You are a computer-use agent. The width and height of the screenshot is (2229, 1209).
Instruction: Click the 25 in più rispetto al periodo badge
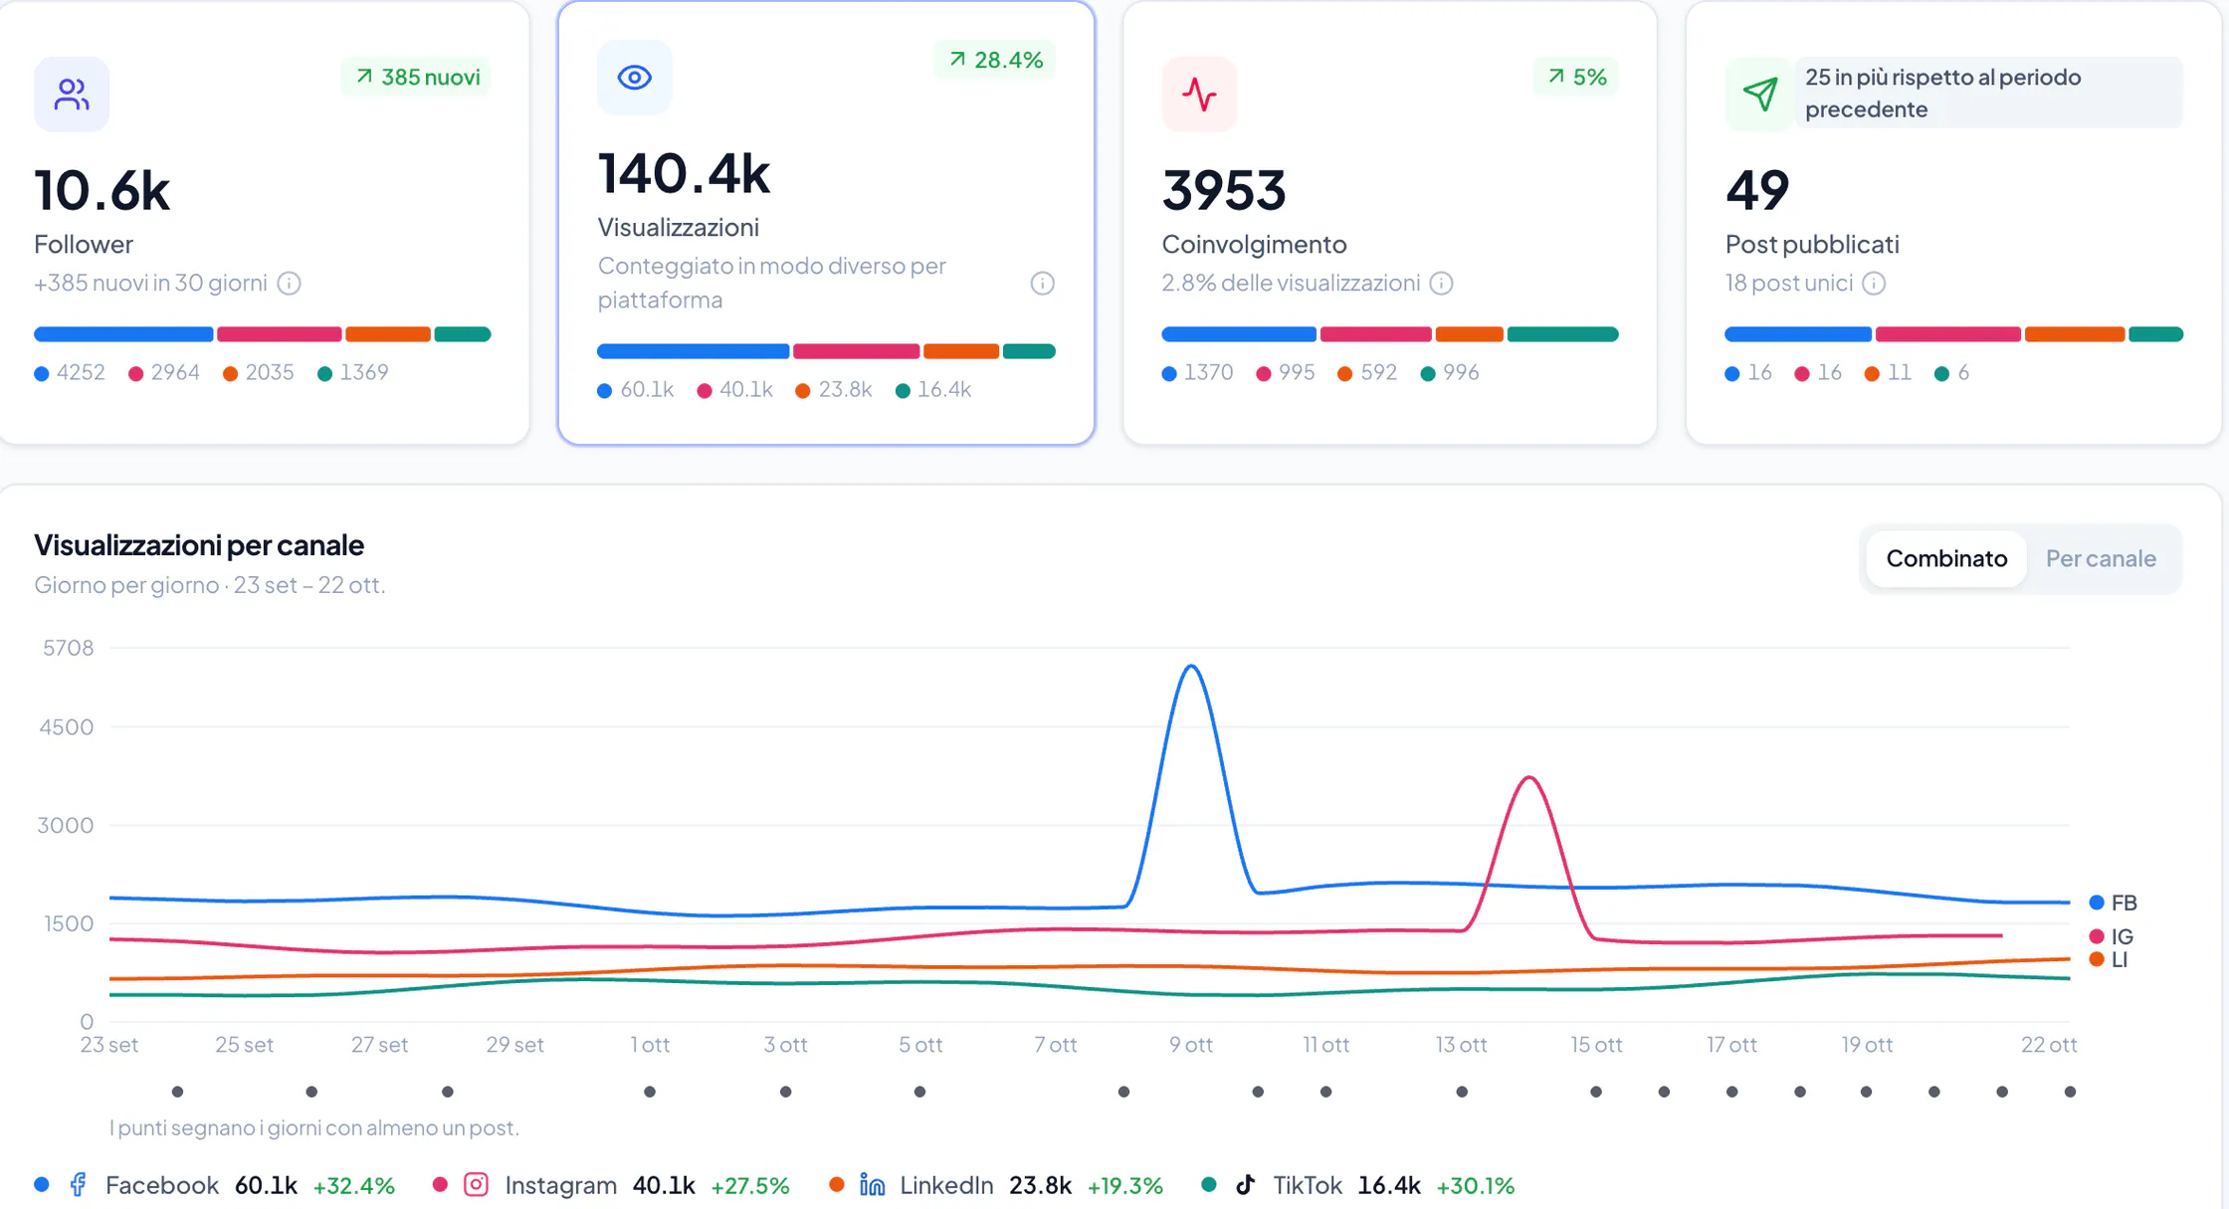(x=1988, y=93)
